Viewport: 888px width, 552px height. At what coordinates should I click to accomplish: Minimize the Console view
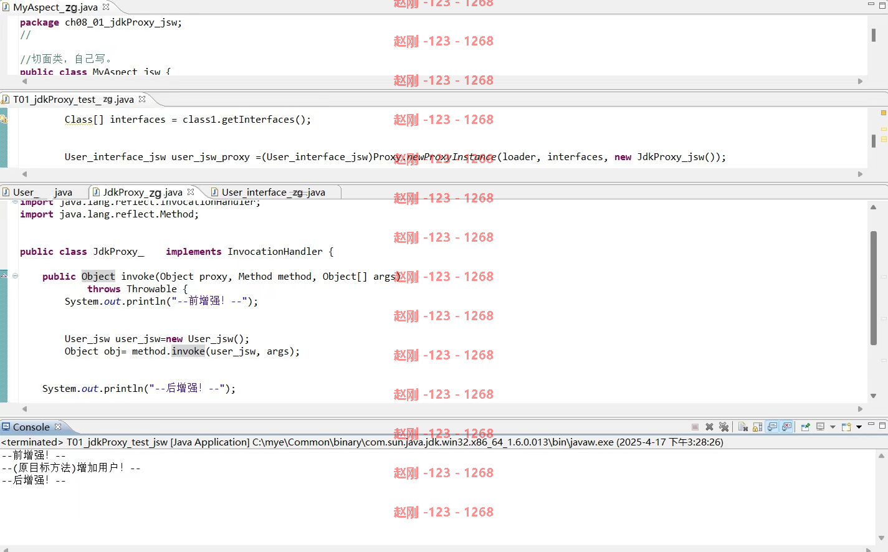coord(871,424)
